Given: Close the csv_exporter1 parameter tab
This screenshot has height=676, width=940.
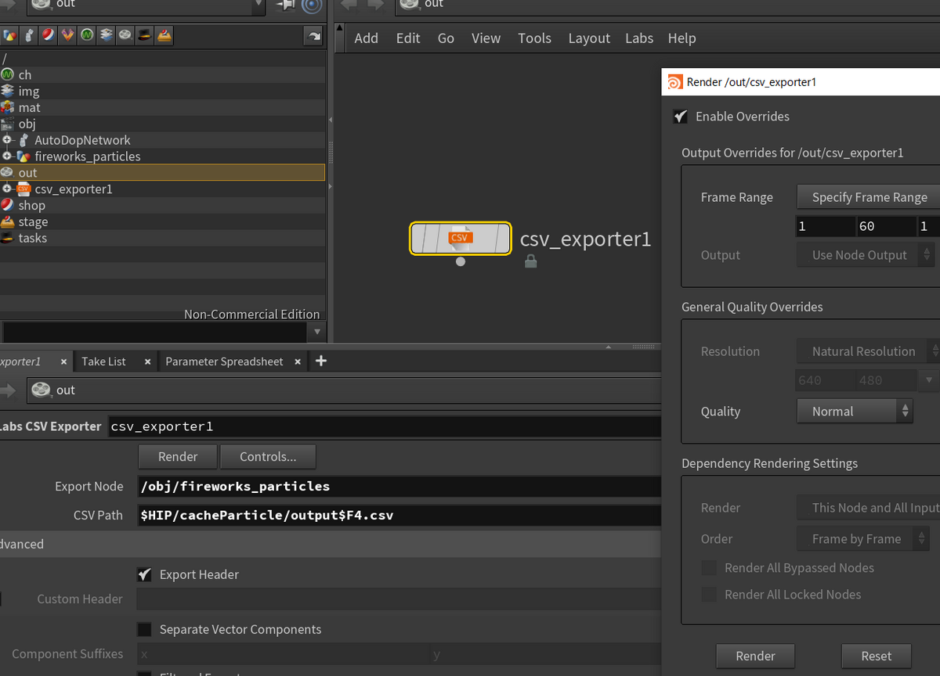Looking at the screenshot, I should [x=64, y=361].
